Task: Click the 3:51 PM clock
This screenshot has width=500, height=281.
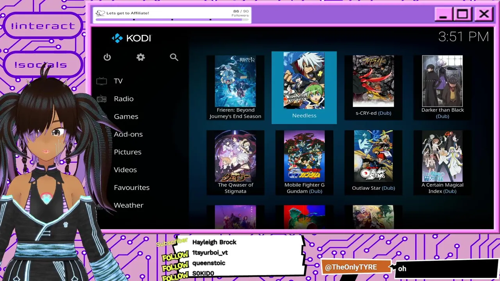Action: (x=463, y=37)
